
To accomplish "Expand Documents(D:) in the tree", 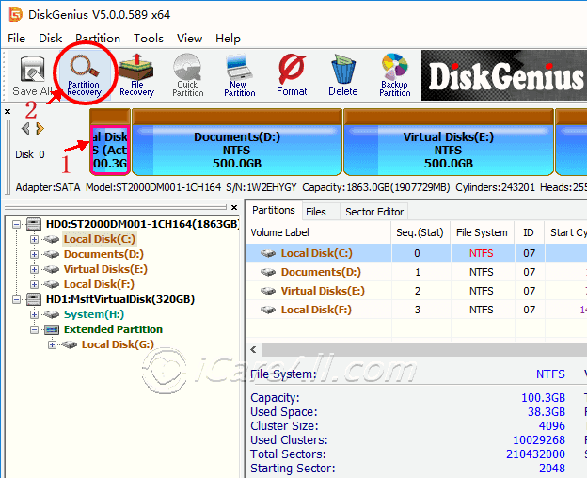I will point(34,255).
